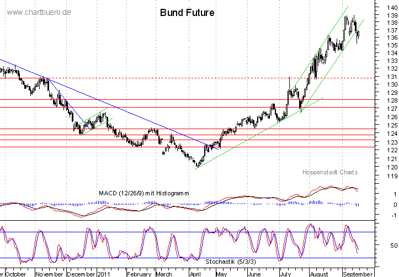Click the 'October' month label
The height and width of the screenshot is (277, 399).
(x=15, y=274)
